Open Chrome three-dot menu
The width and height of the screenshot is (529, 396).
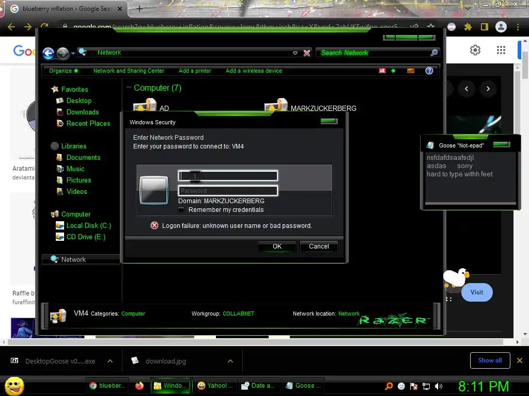coord(518,27)
